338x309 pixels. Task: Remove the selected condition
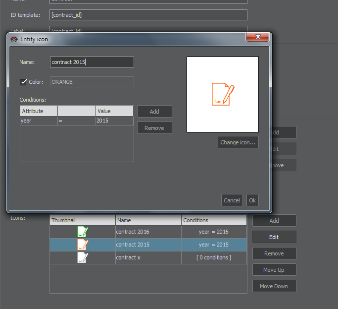coord(154,128)
